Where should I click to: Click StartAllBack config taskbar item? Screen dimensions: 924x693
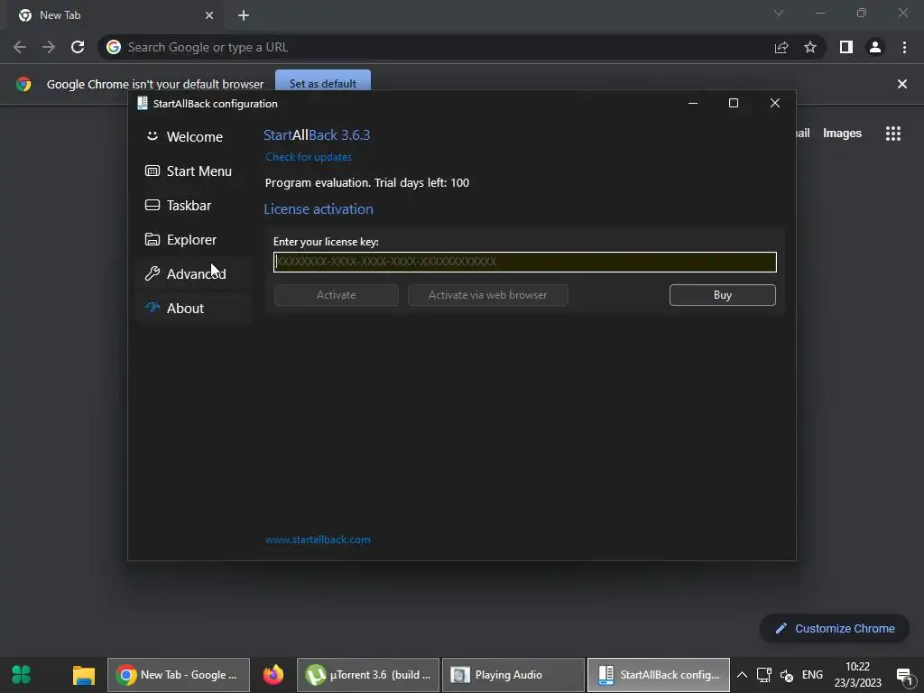click(x=658, y=675)
